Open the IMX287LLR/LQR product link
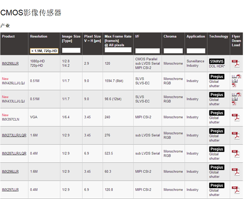Screen dimensions: 249x199 click(x=14, y=154)
